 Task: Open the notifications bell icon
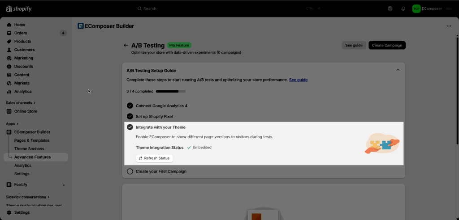(403, 9)
